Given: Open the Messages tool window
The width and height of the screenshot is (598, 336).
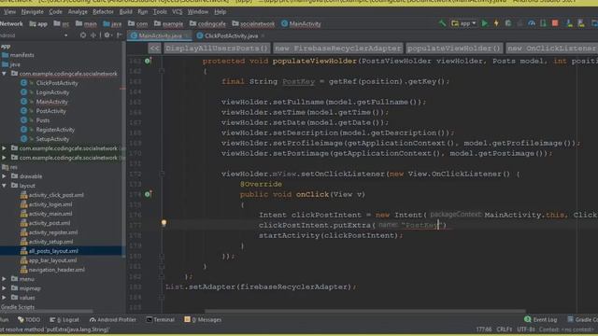Looking at the screenshot, I should coord(203,319).
